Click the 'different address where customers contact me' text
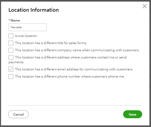The height and width of the screenshot is (127, 151). [71, 57]
